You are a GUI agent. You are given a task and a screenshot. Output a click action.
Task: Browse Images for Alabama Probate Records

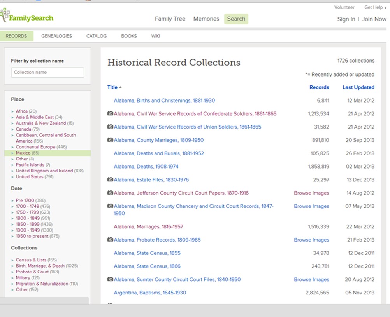(x=311, y=240)
